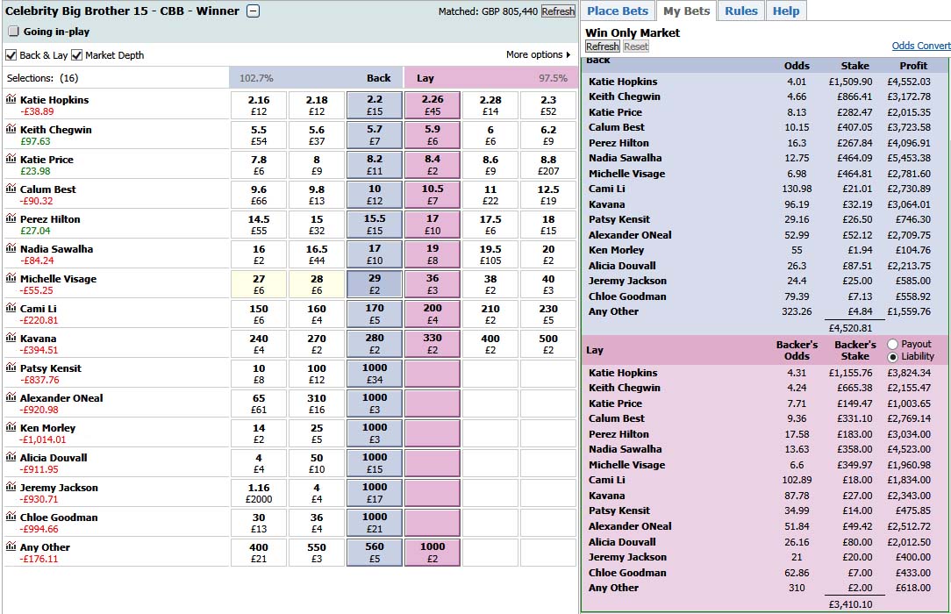
Task: Open the chart icon beside Katie Hopkins
Action: [11, 100]
